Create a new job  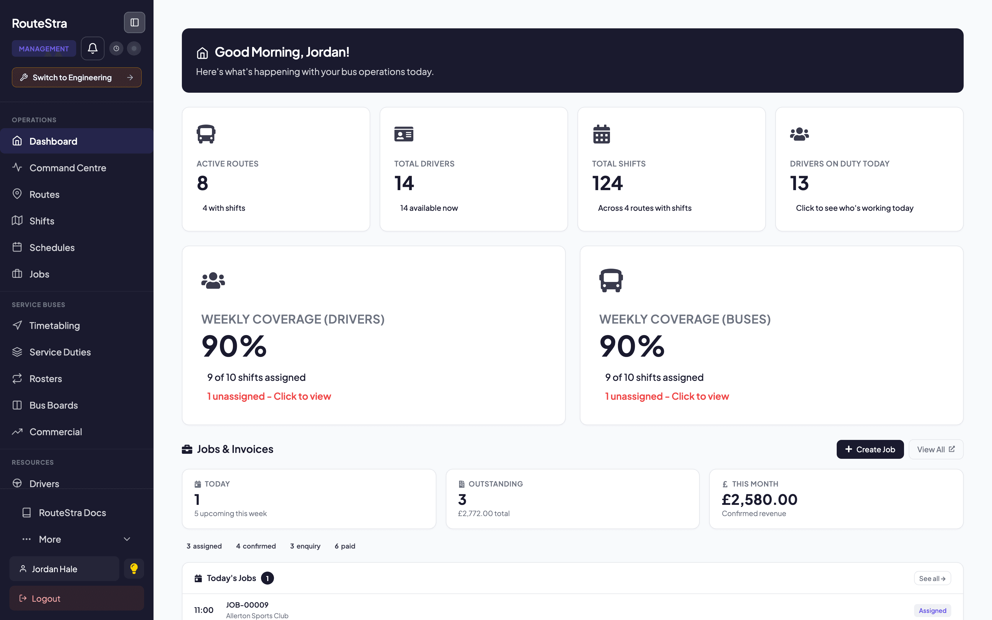point(870,449)
